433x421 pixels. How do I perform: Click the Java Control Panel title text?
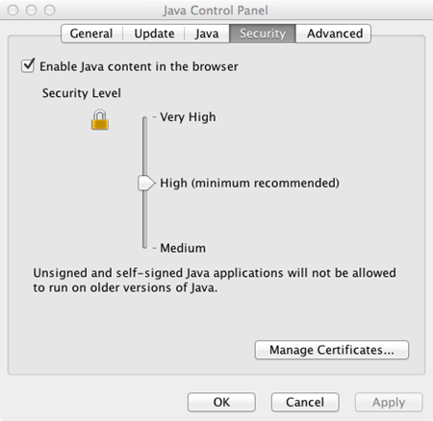tap(216, 11)
